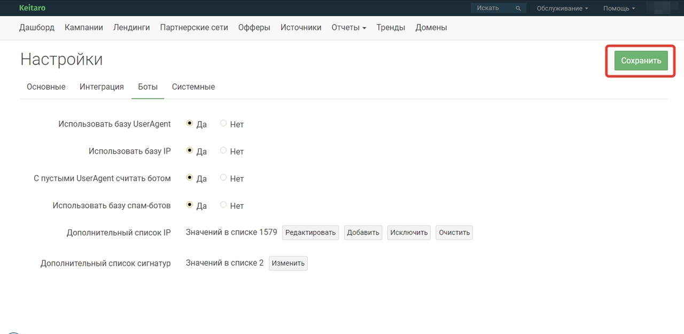This screenshot has width=684, height=334.
Task: Click 'Значений в списке 2' text
Action: click(x=224, y=263)
